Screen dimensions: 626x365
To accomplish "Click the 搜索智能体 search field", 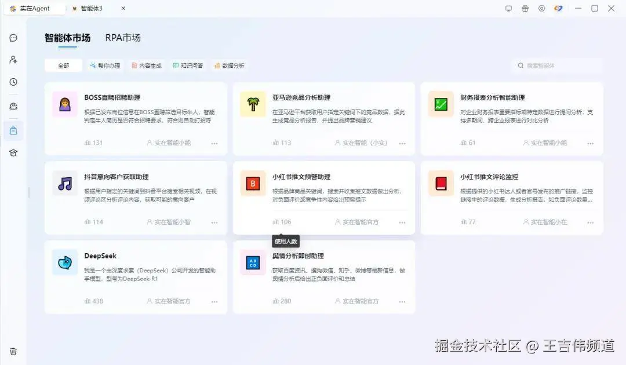I will tap(558, 65).
